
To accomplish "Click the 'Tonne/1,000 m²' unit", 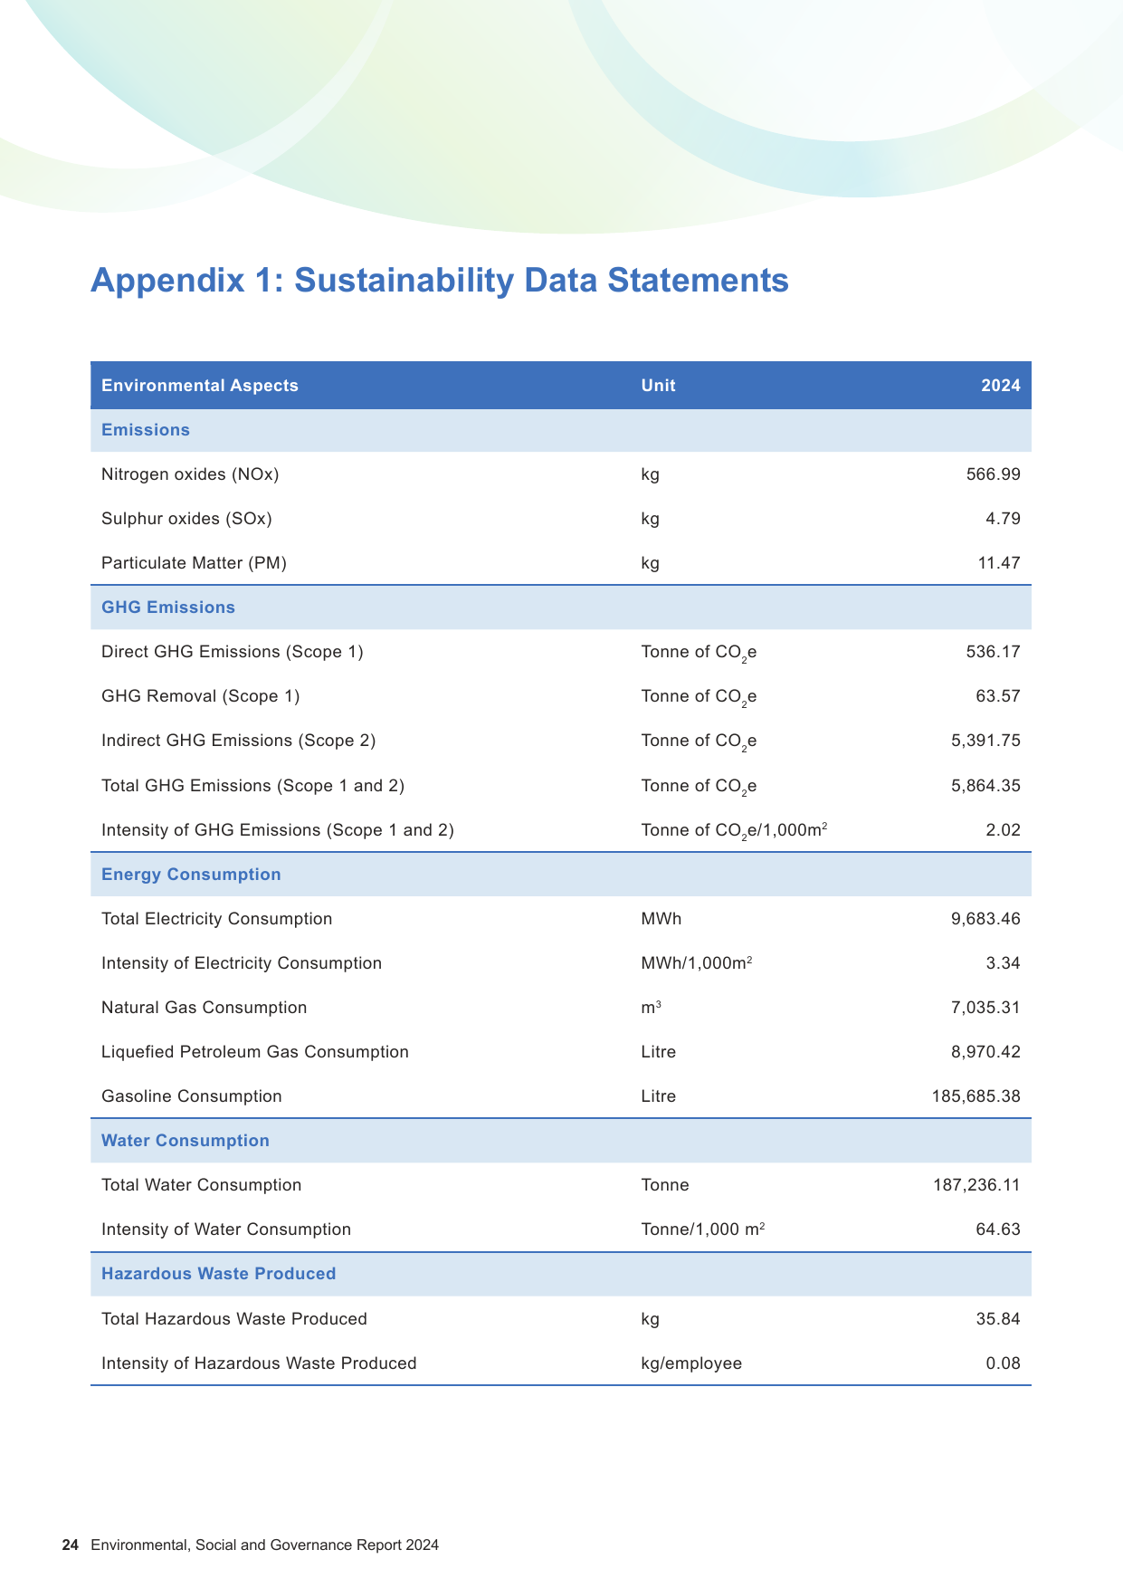I will (703, 1229).
